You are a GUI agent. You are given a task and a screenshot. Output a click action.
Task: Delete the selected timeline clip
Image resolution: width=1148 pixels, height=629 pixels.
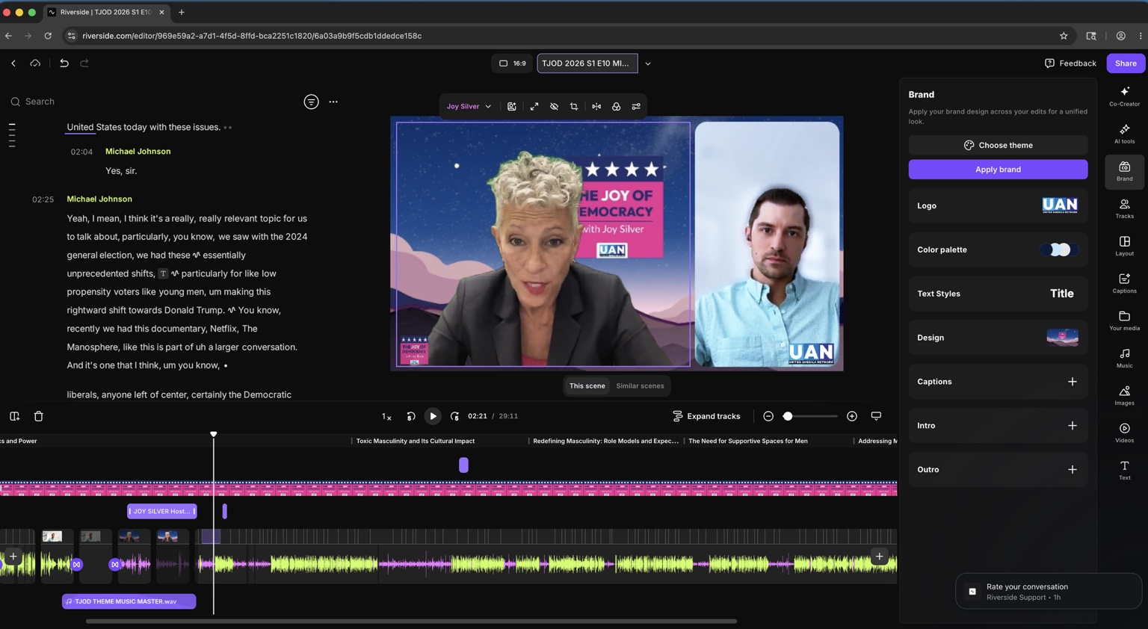pos(39,416)
